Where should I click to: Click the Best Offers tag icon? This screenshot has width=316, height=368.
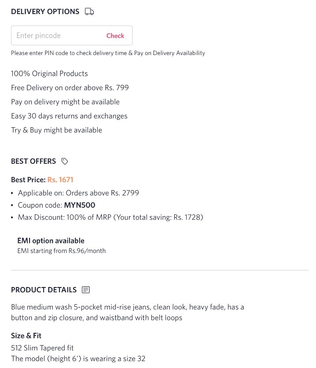point(65,161)
